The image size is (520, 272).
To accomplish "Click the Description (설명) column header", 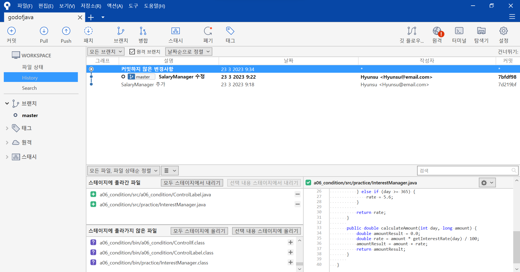I will (x=169, y=61).
